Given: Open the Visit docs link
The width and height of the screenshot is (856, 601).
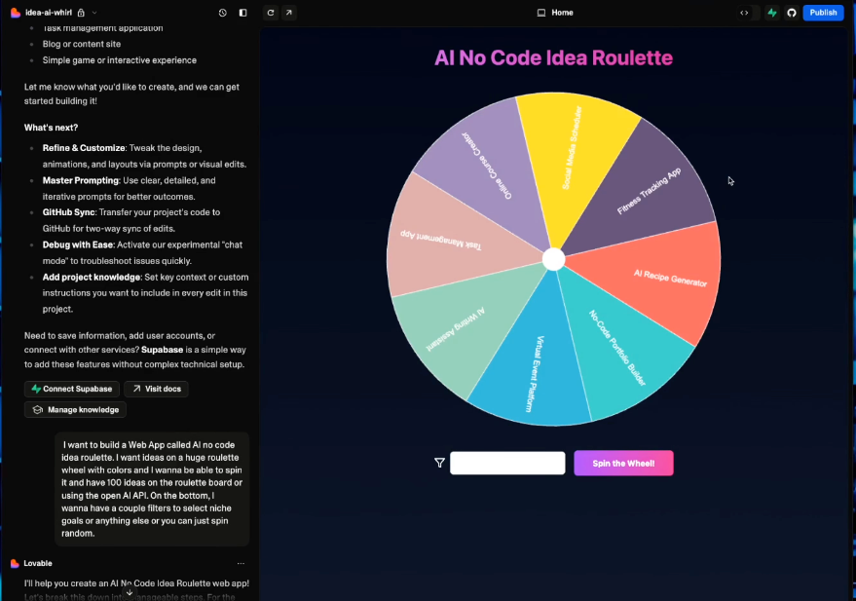Looking at the screenshot, I should click(156, 389).
